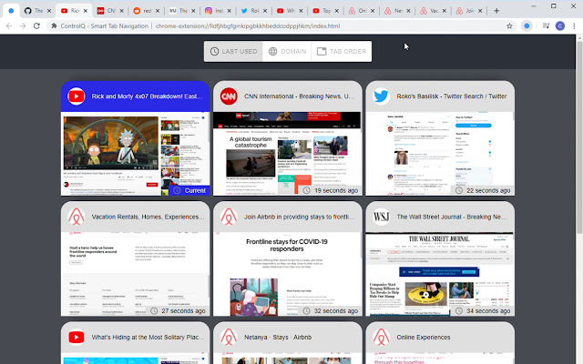Image resolution: width=583 pixels, height=364 pixels.
Task: Open CNN global tourism catastrophe thumbnail
Action: coord(288,154)
